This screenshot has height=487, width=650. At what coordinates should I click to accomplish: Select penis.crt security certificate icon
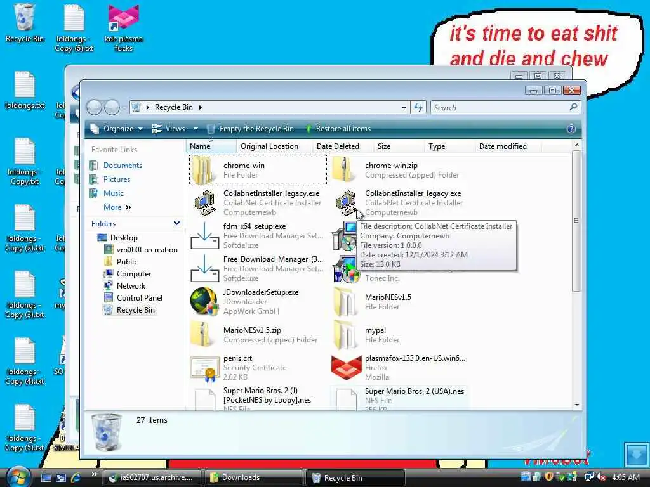(204, 368)
